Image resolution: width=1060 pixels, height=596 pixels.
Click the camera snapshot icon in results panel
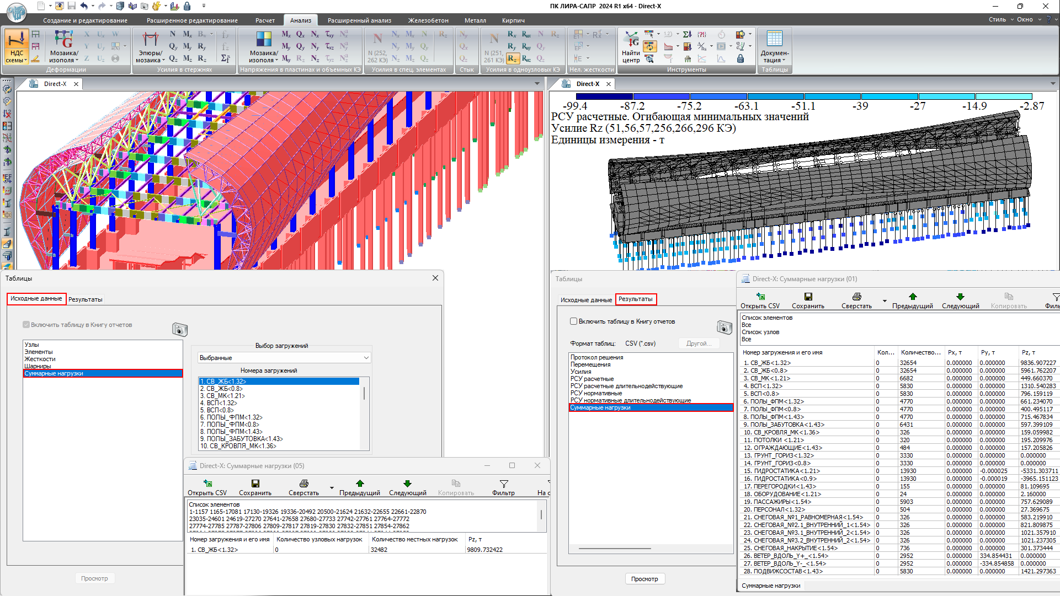724,327
